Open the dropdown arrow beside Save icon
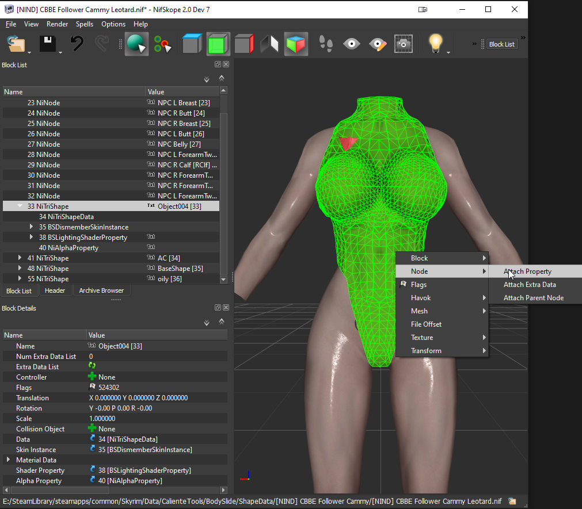This screenshot has height=509, width=582. 60,52
